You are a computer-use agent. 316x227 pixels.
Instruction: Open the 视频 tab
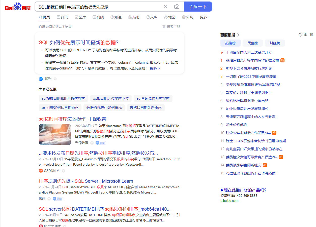coord(98,17)
